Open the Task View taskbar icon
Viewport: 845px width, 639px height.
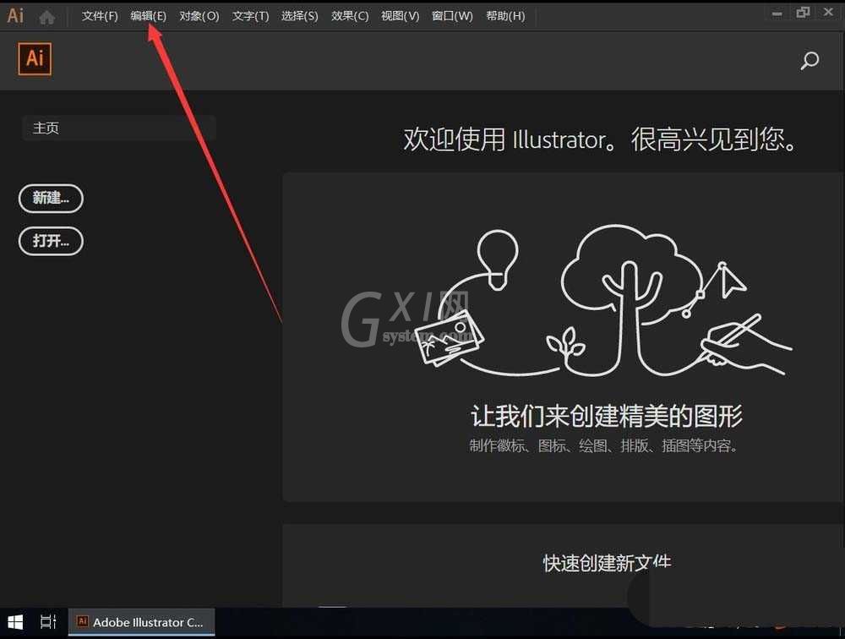click(x=48, y=622)
